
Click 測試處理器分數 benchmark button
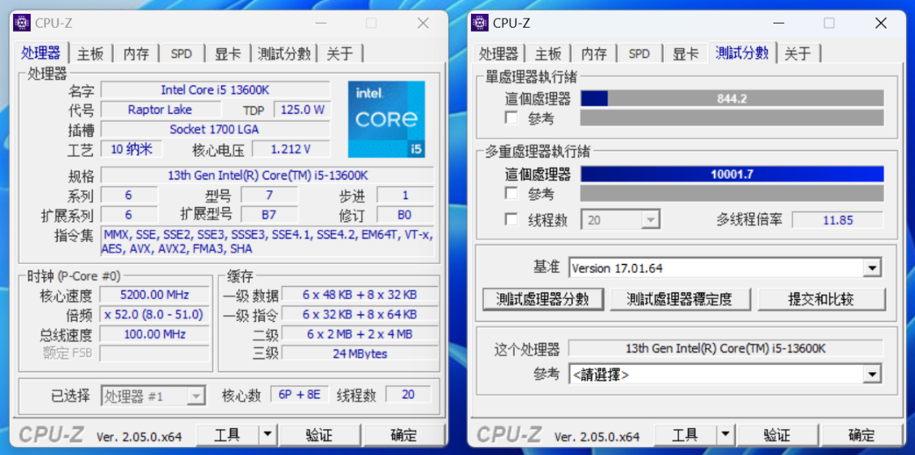point(542,300)
